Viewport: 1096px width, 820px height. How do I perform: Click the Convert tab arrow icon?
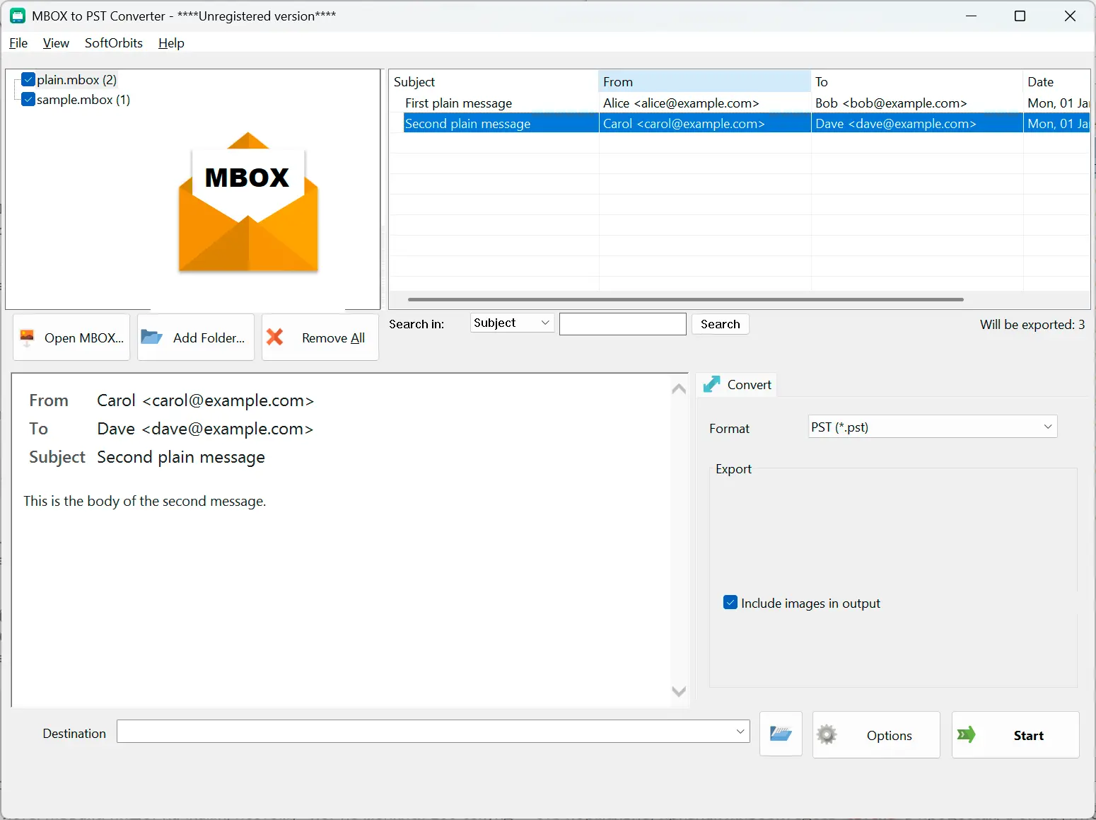point(711,384)
